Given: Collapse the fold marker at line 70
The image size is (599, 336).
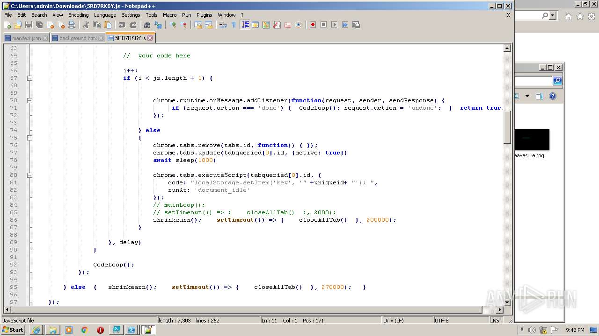Looking at the screenshot, I should coord(29,100).
